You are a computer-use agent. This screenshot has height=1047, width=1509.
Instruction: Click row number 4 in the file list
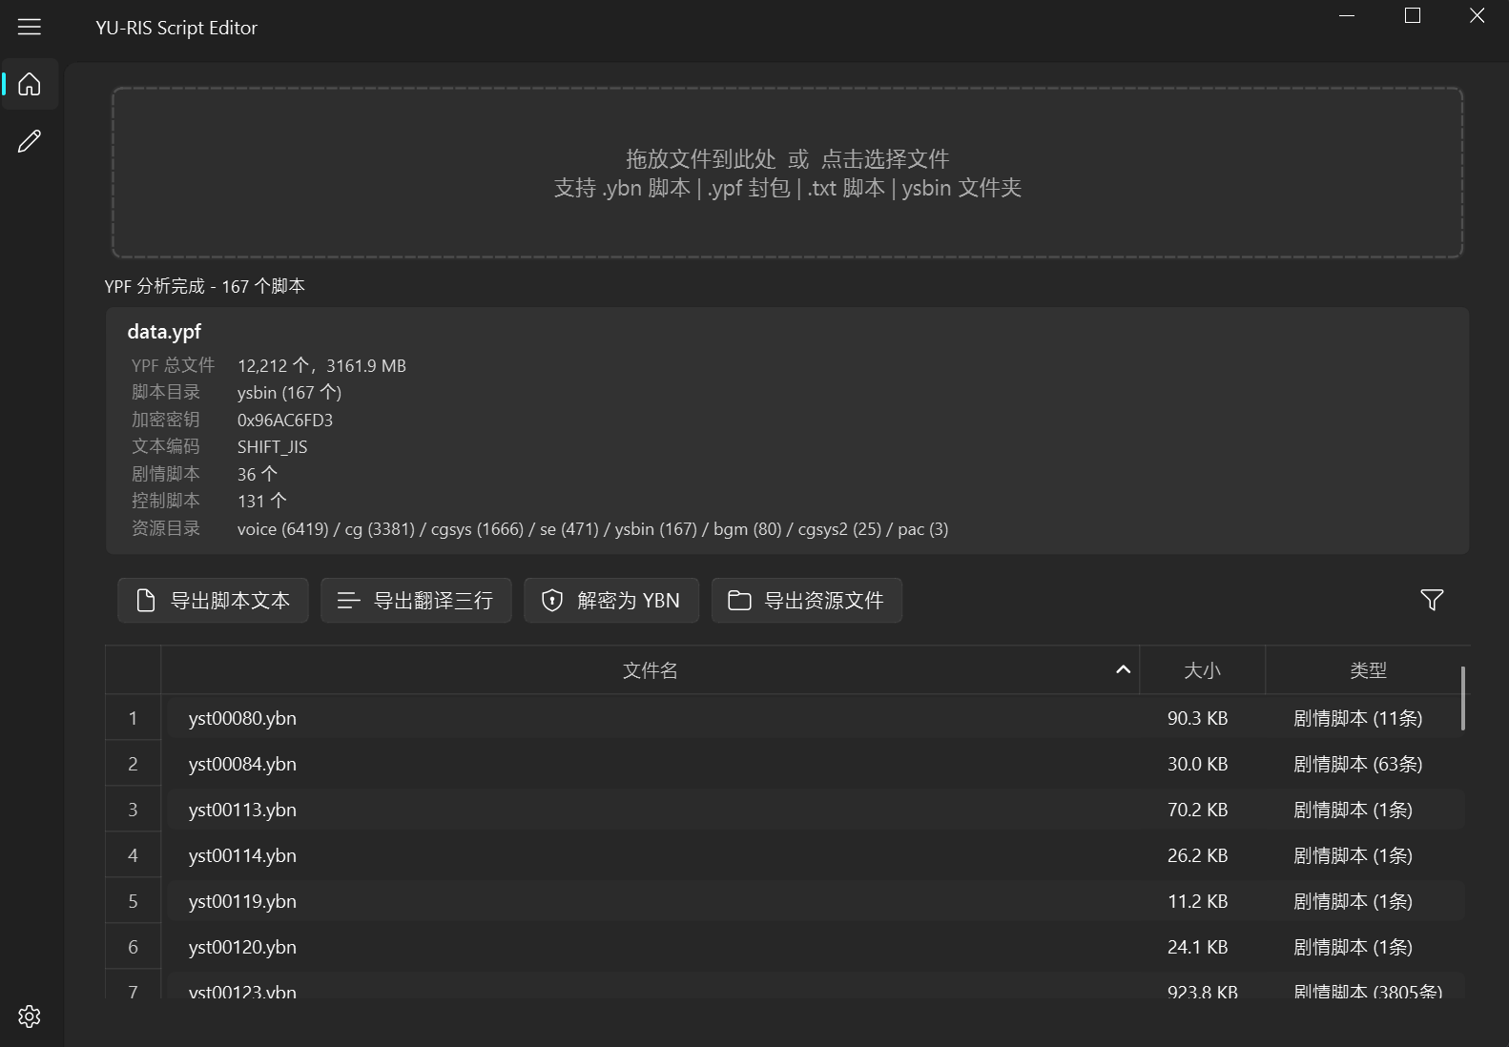click(133, 855)
